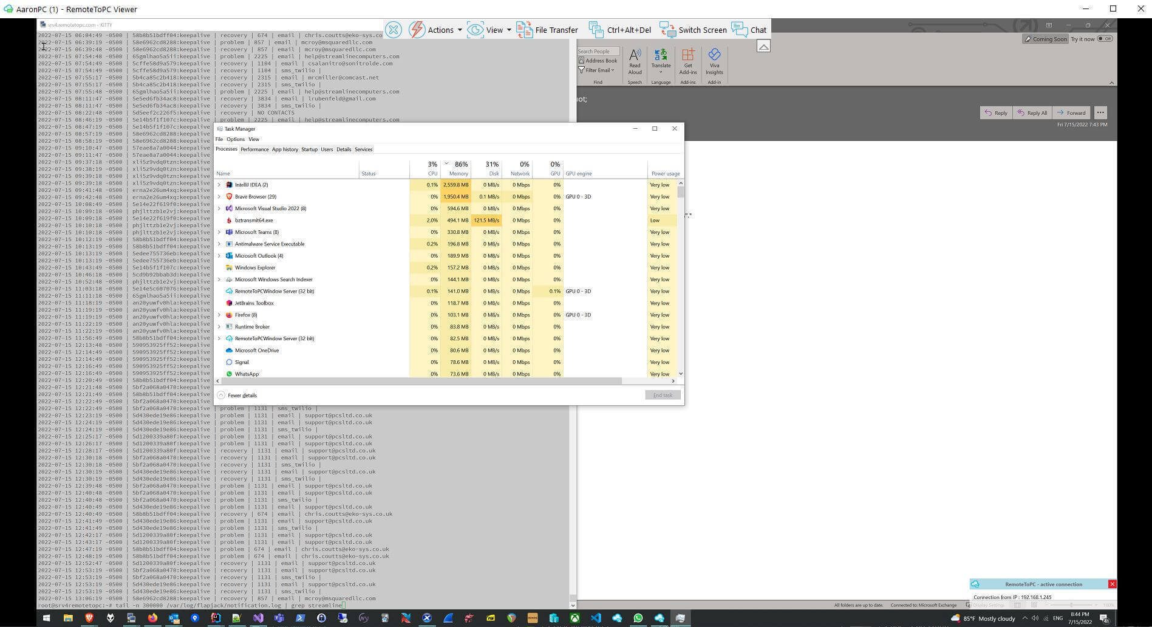Open Viva Insights in the Outlook ribbon
The height and width of the screenshot is (627, 1152).
pyautogui.click(x=714, y=63)
